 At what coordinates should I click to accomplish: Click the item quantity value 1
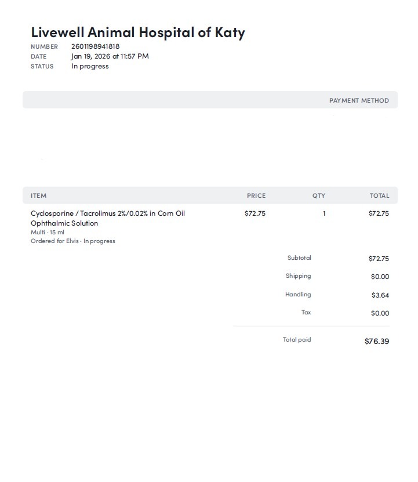pos(324,213)
